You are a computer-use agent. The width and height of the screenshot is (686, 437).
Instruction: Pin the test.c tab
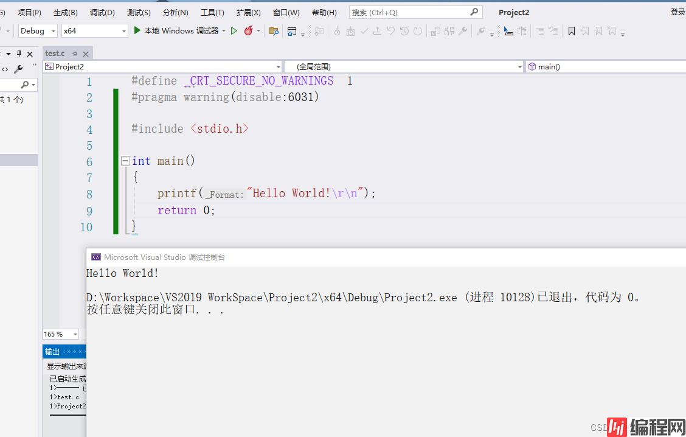[74, 54]
